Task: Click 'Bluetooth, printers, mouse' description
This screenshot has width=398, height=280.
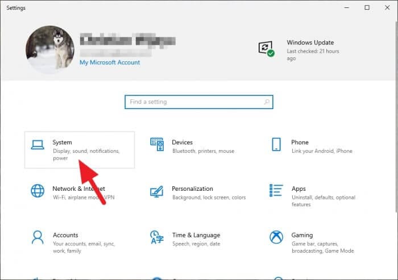Action: pos(204,151)
